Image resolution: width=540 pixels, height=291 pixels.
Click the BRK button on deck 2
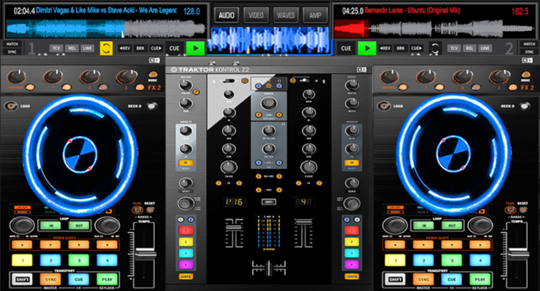tap(401, 48)
